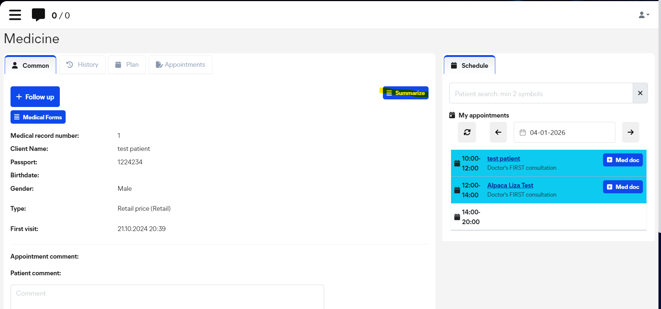Click the Follow up button
Image resolution: width=661 pixels, height=309 pixels.
(x=35, y=97)
